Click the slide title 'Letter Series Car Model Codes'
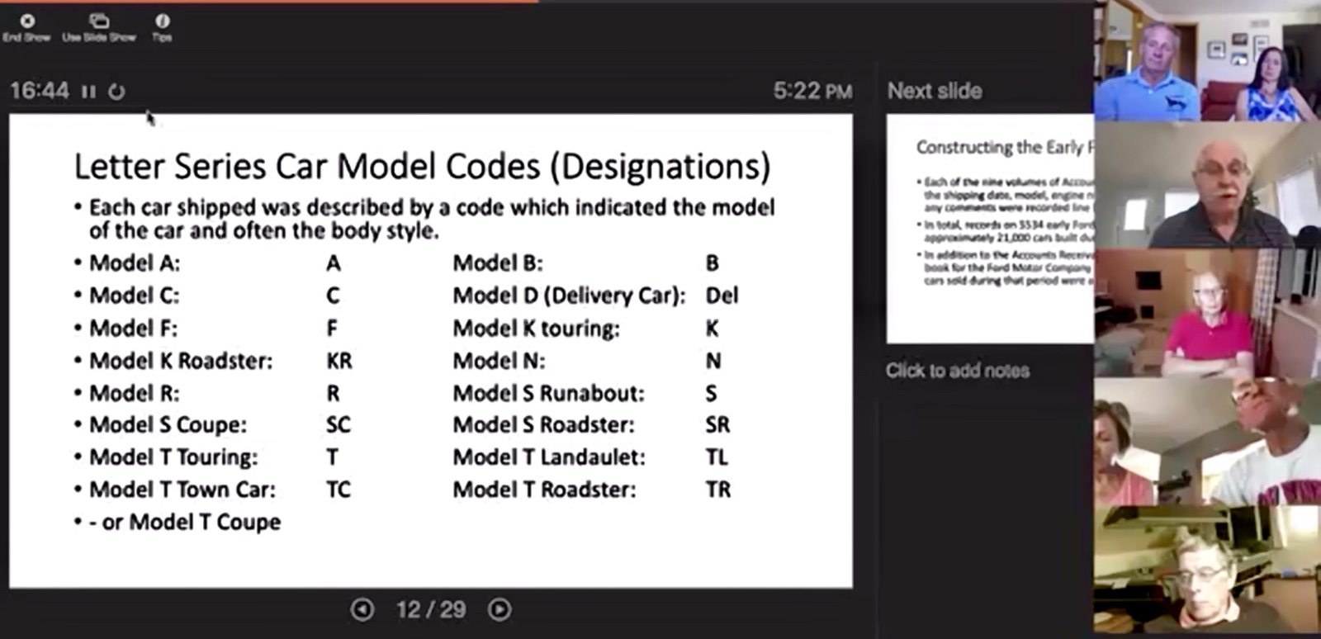The height and width of the screenshot is (639, 1321). click(422, 167)
